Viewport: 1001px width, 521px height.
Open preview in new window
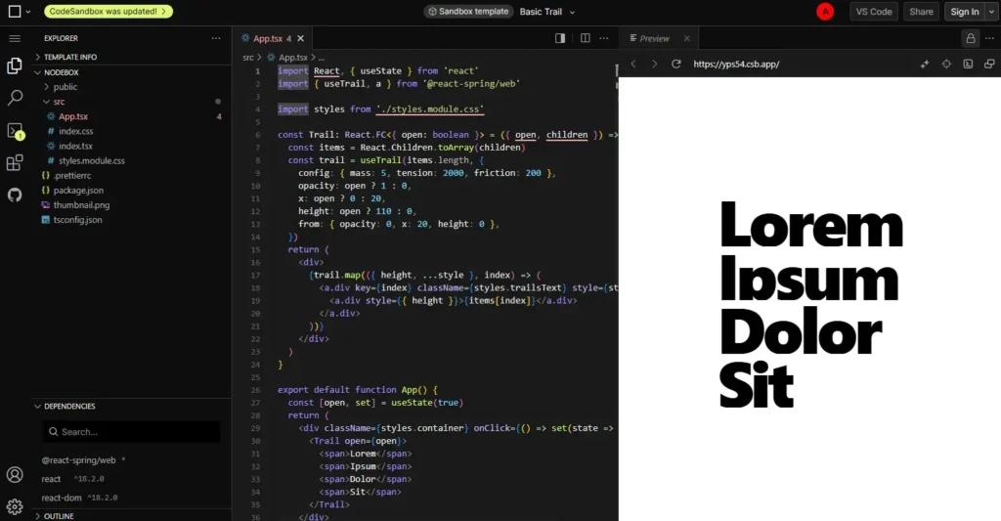tap(989, 64)
